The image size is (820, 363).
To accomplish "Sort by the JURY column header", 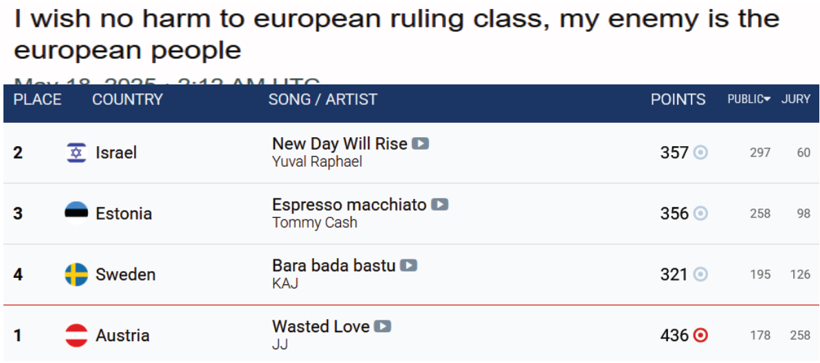I will [x=795, y=99].
